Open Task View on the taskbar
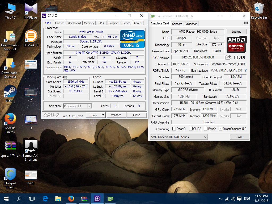272x204 pixels. point(32,199)
